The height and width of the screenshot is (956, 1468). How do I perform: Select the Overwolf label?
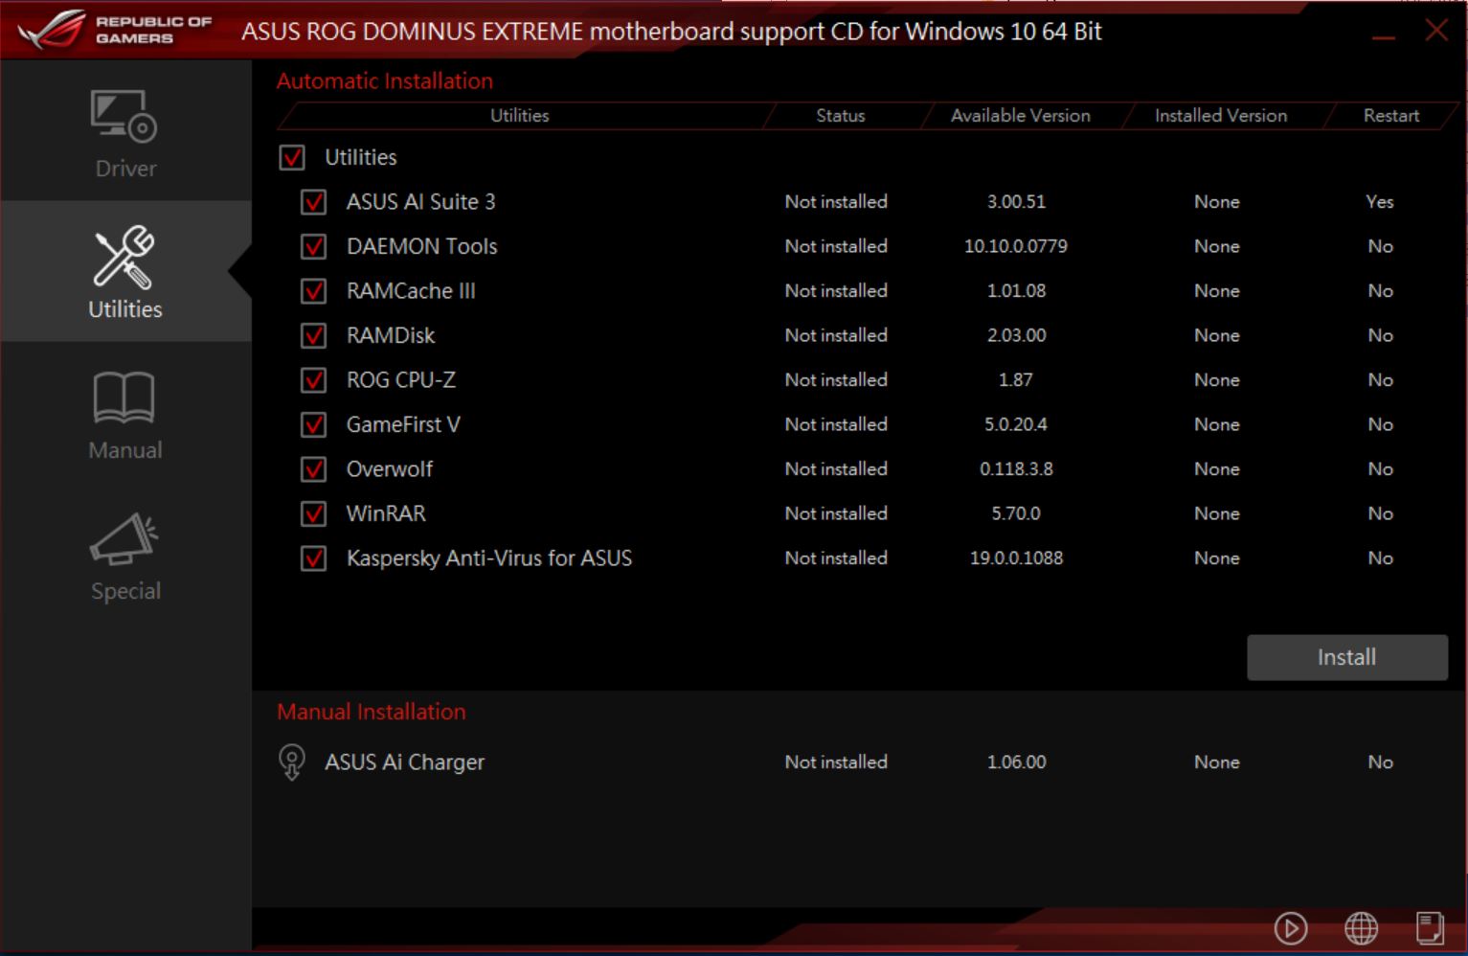coord(390,469)
